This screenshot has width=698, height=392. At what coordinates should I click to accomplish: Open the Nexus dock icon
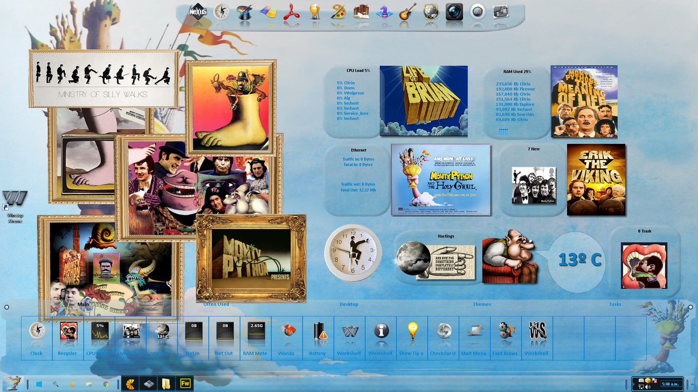click(x=198, y=12)
